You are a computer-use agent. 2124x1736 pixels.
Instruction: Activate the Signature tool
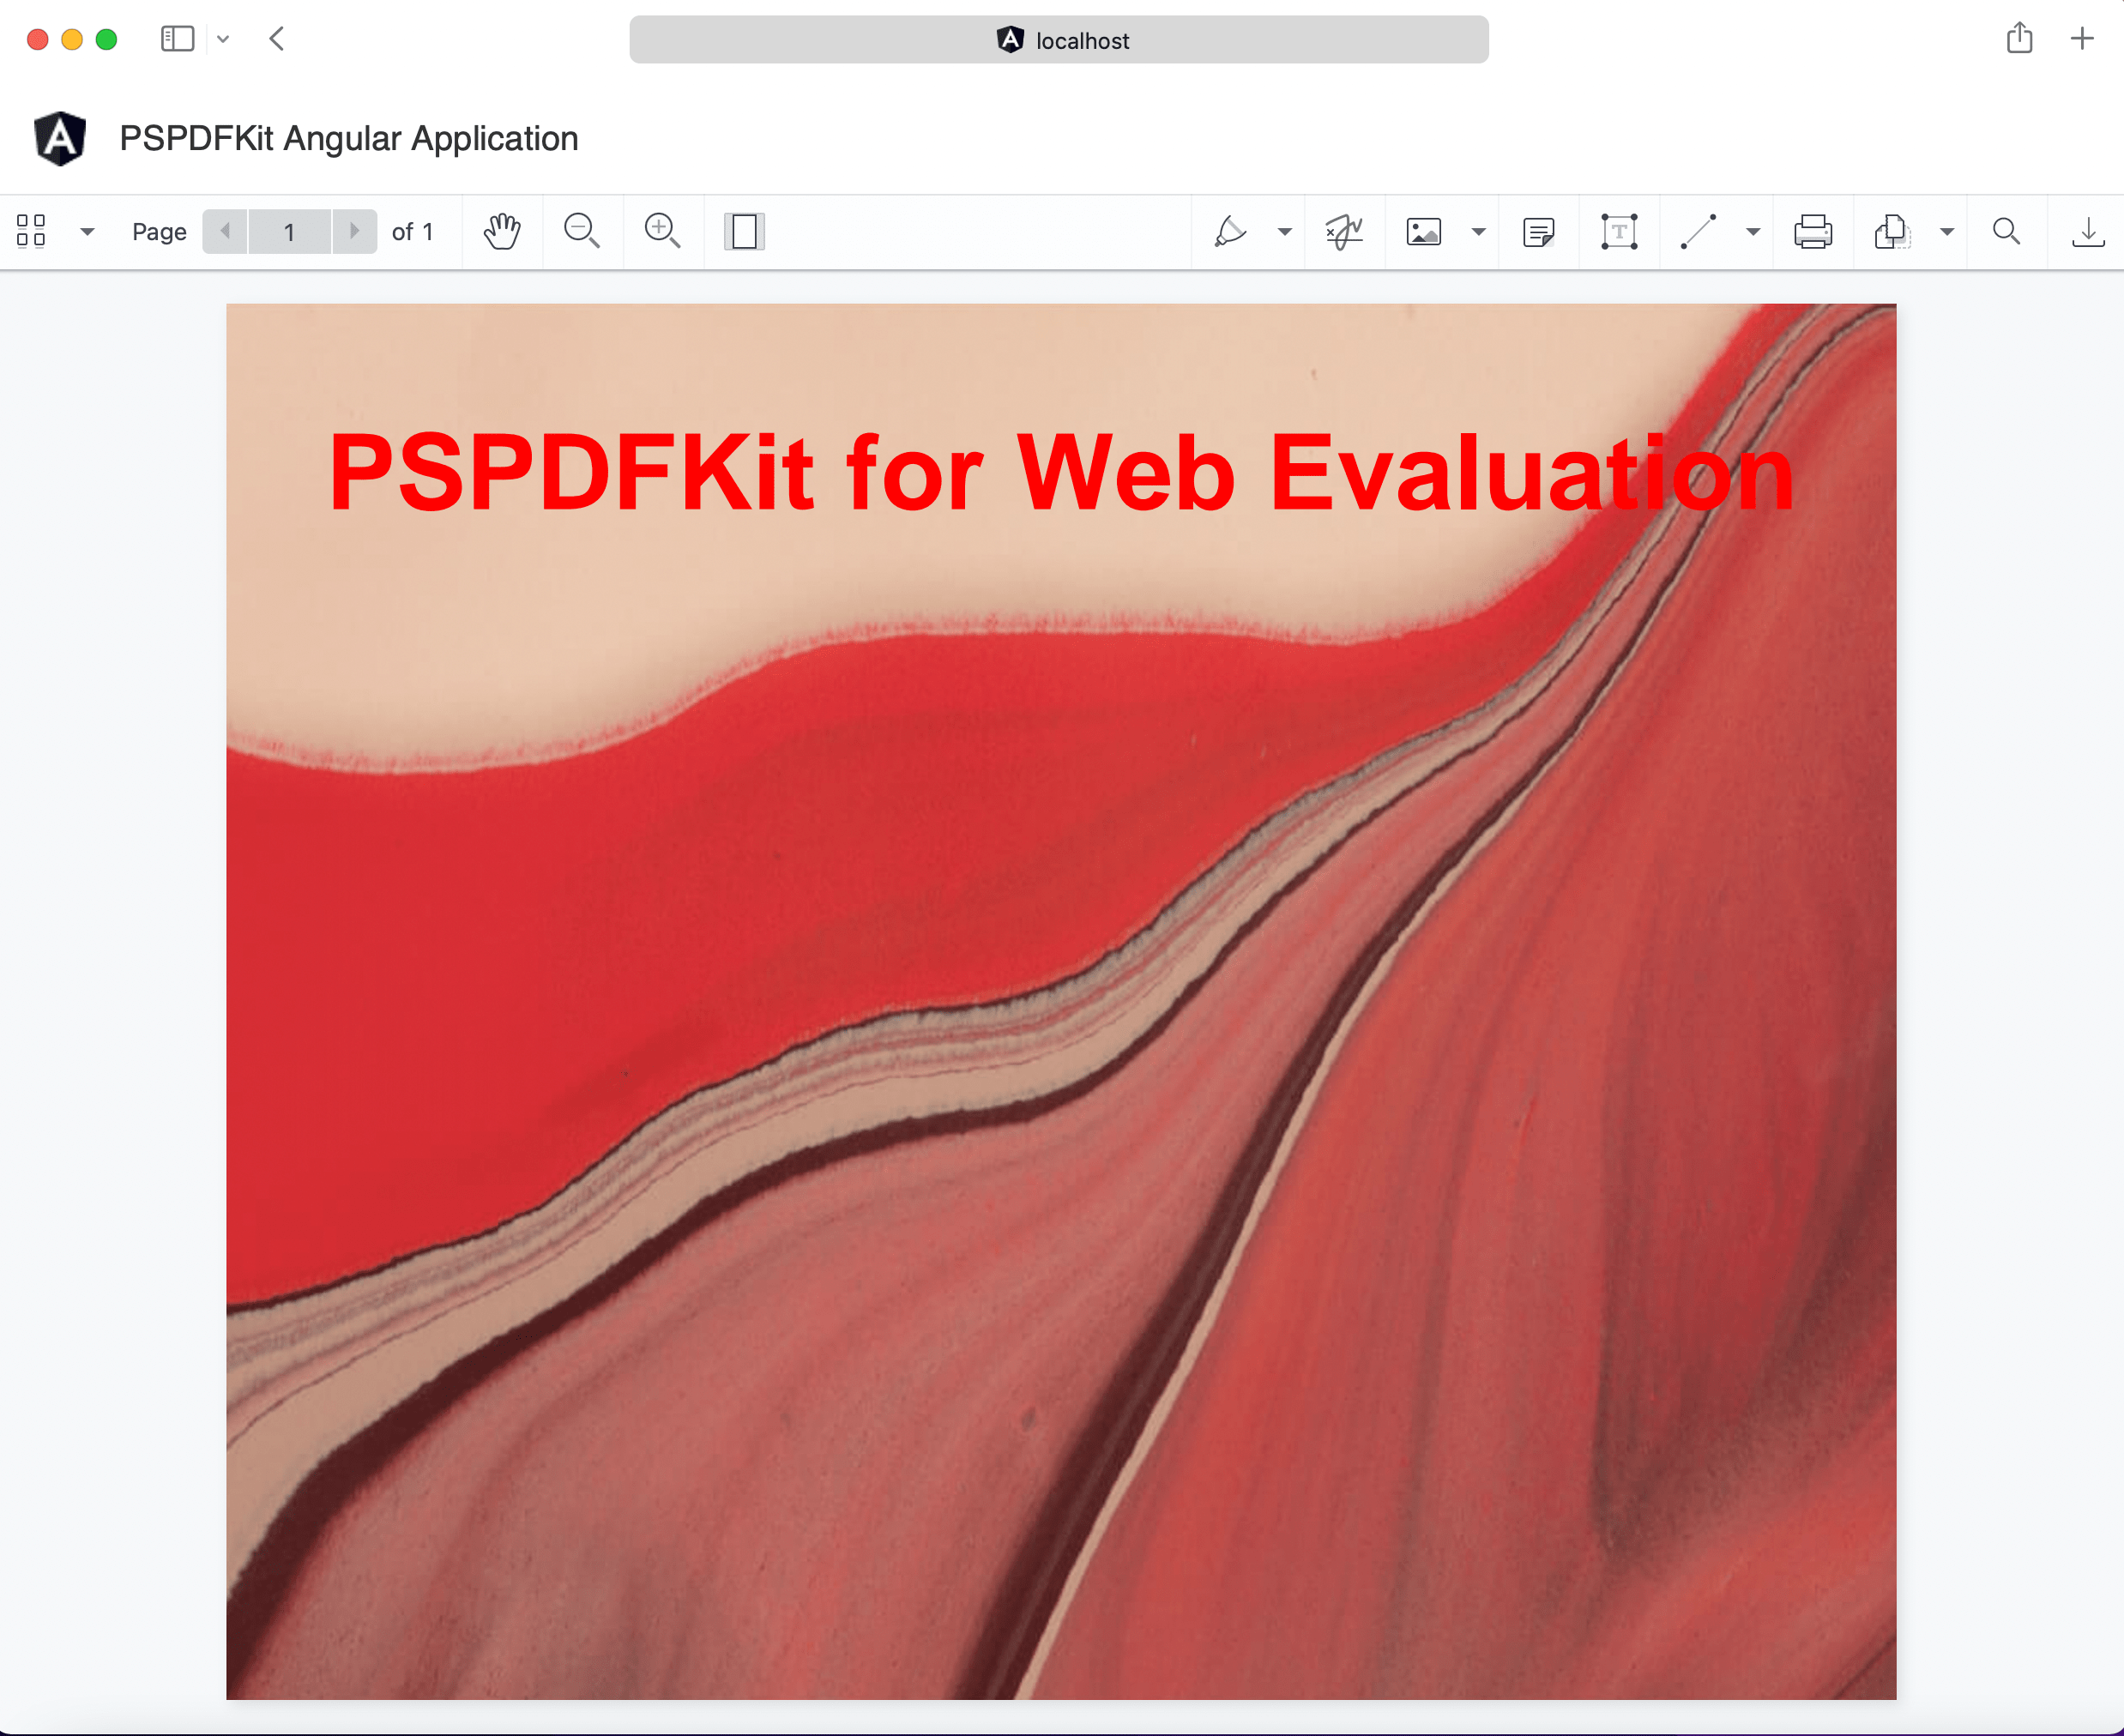1343,231
